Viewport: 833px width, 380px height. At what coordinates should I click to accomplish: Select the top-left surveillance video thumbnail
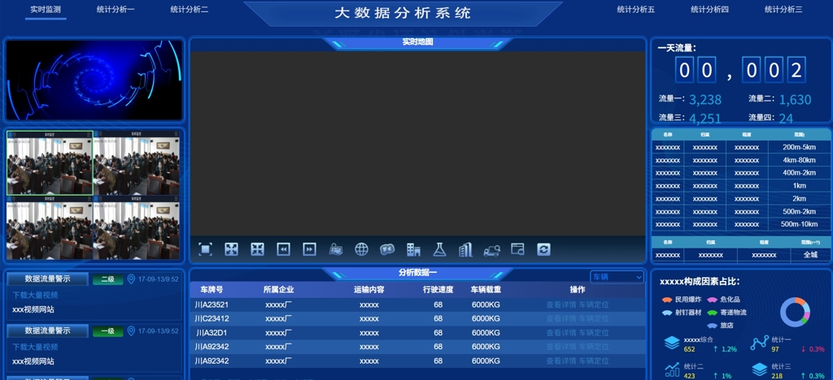(50, 163)
